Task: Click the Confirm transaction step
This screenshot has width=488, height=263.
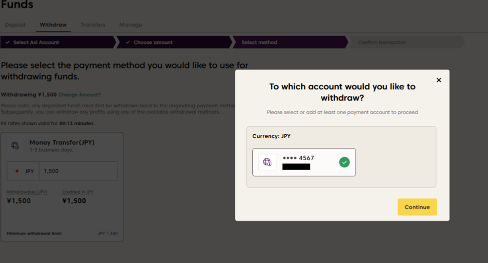Action: (382, 42)
